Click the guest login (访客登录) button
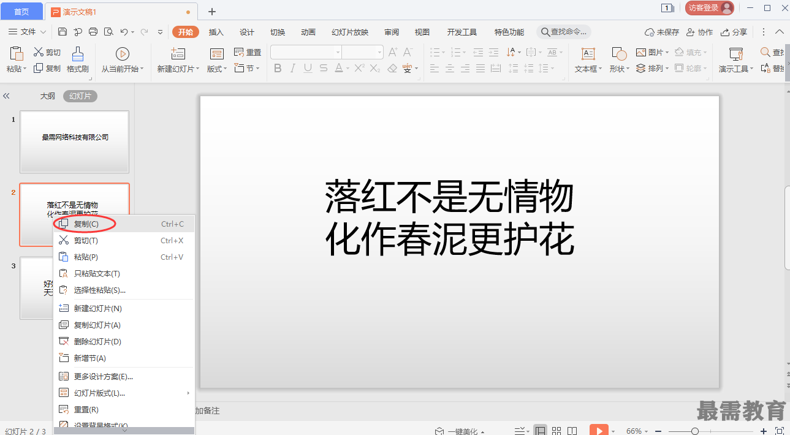 [x=709, y=8]
